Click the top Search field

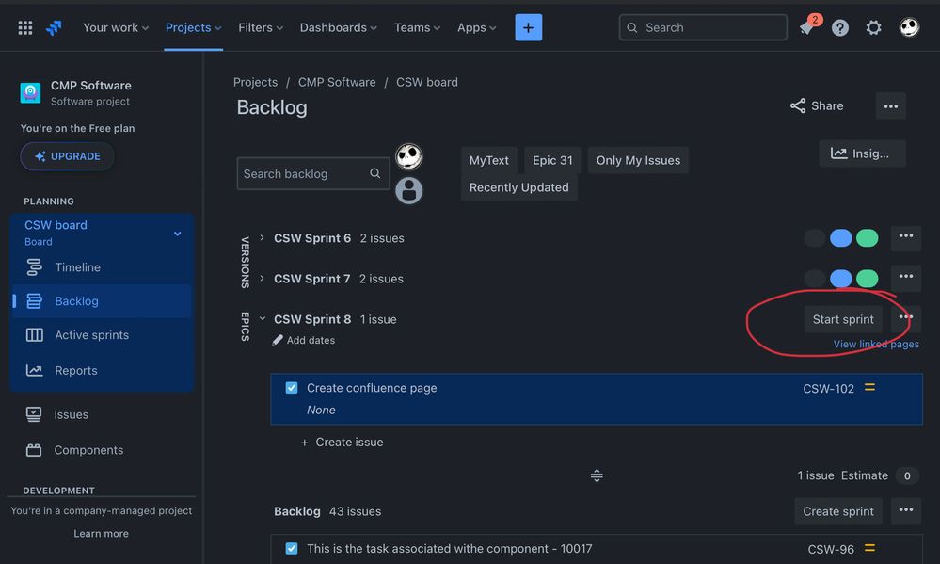point(703,27)
